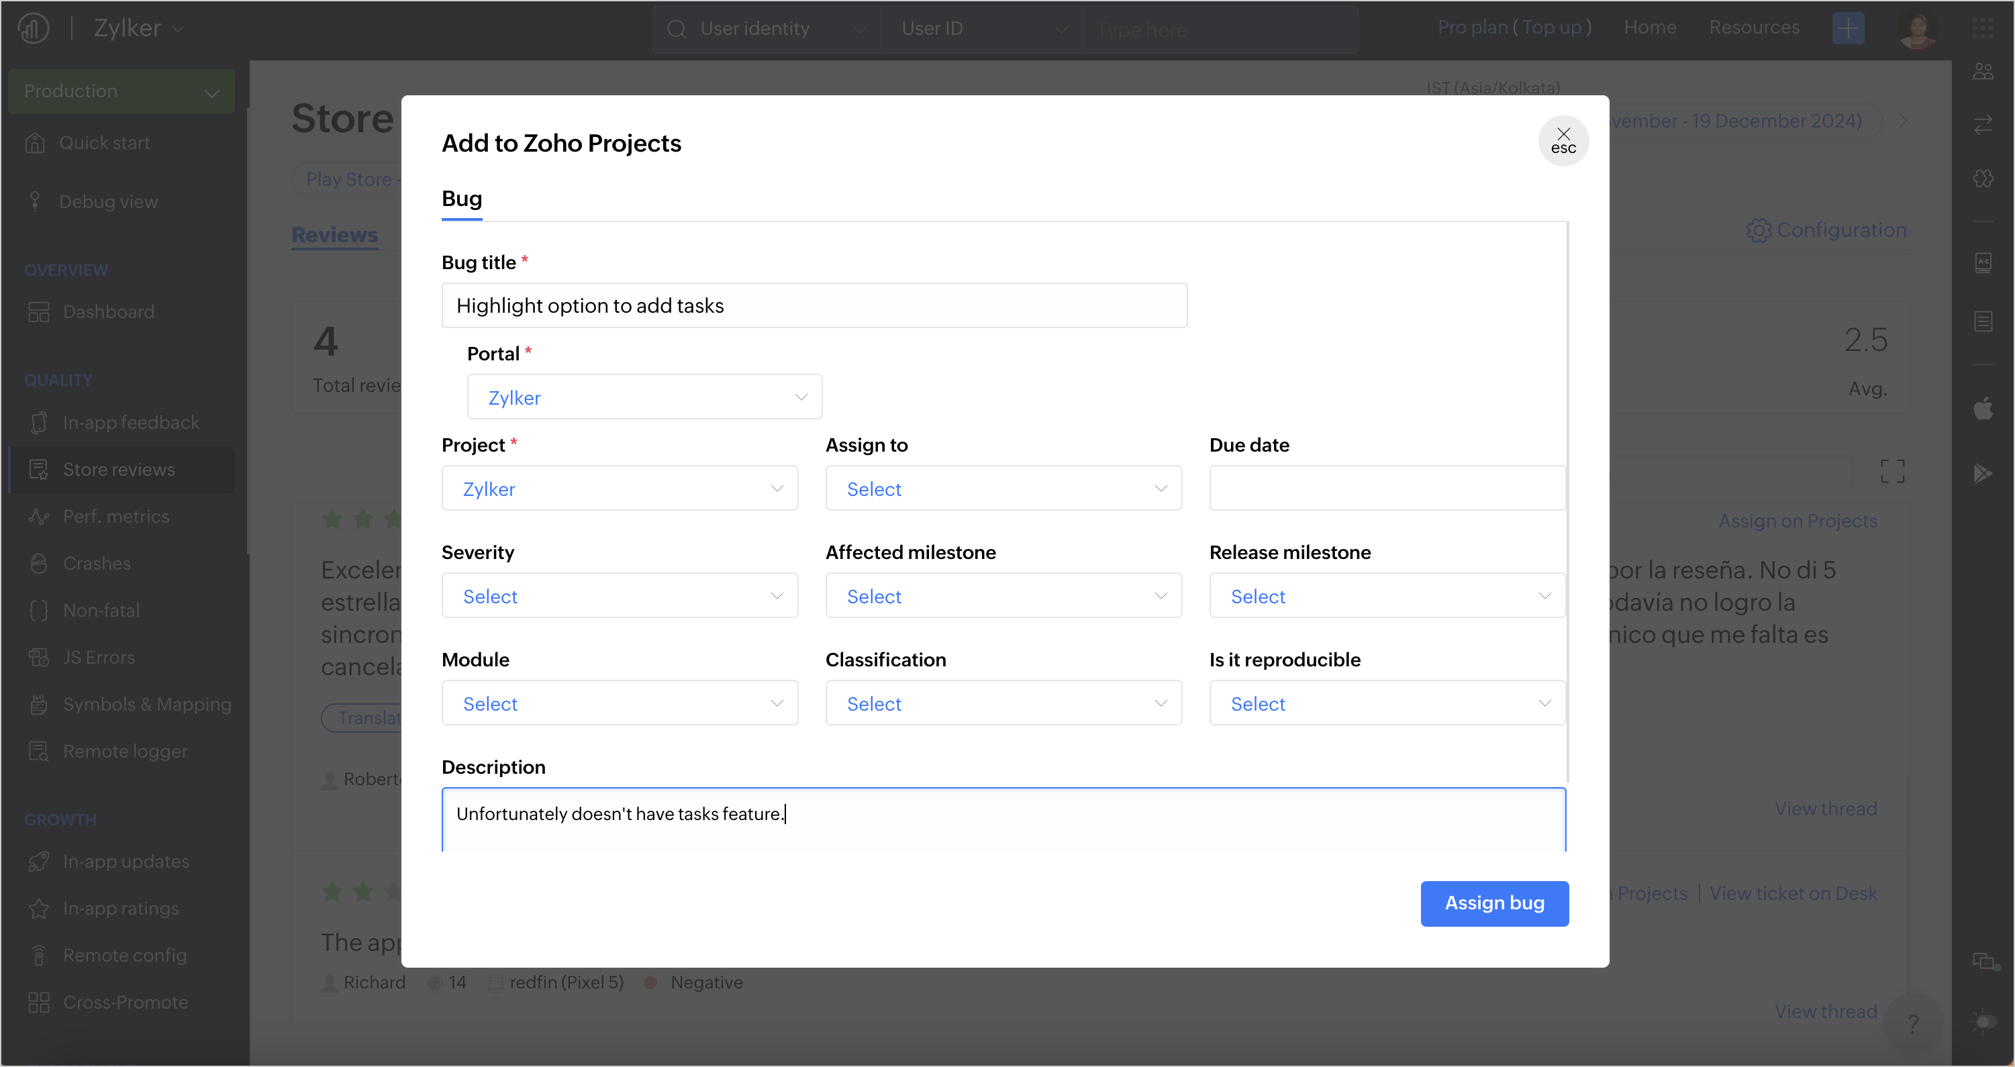Open the Is it reproducible dropdown
The height and width of the screenshot is (1067, 2015).
pos(1386,703)
